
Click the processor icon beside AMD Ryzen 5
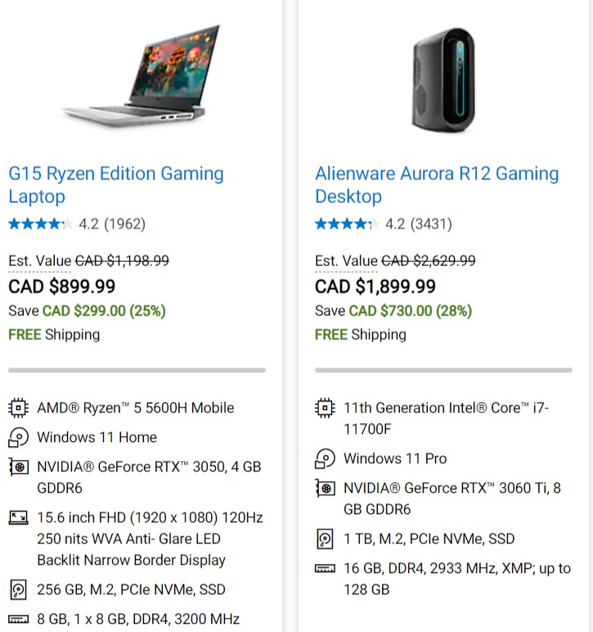pos(18,408)
